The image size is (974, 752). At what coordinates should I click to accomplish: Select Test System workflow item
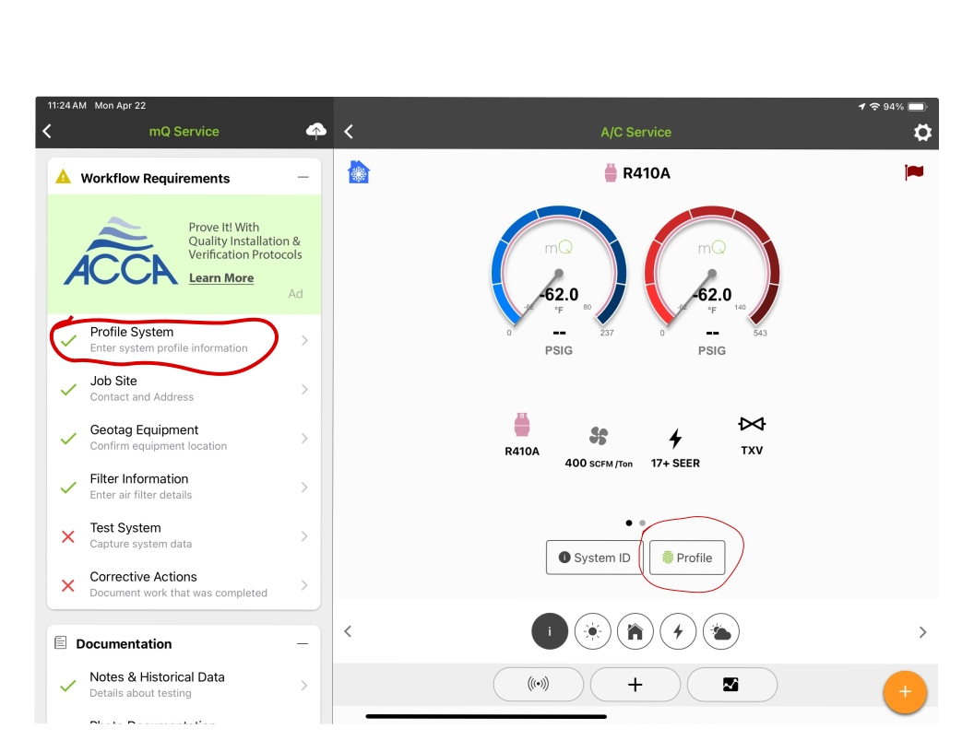coord(184,536)
